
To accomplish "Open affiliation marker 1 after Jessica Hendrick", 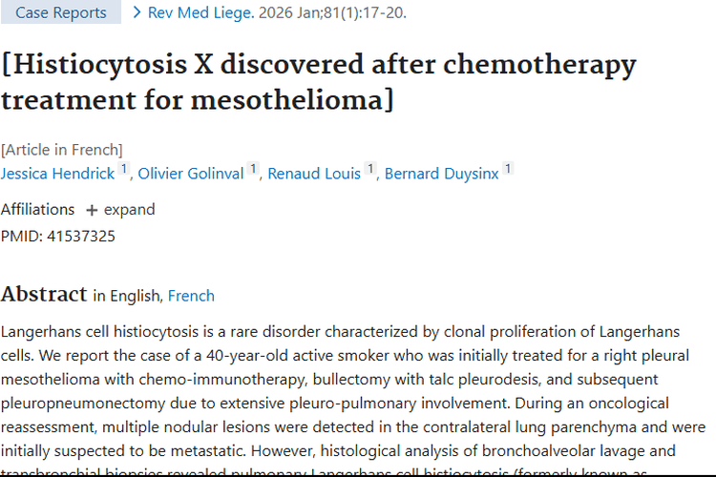I will click(124, 170).
